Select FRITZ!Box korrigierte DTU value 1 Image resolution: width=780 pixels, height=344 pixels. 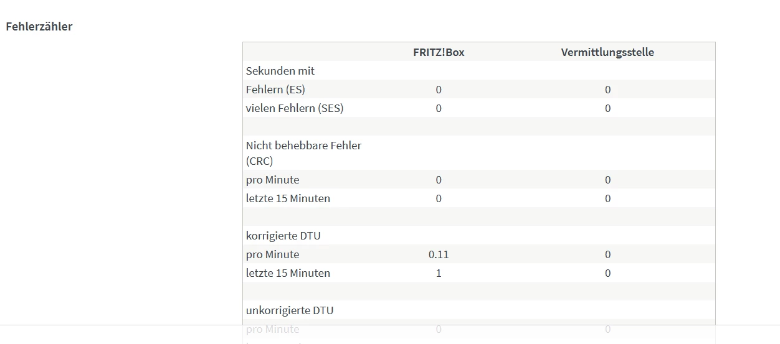tap(439, 273)
